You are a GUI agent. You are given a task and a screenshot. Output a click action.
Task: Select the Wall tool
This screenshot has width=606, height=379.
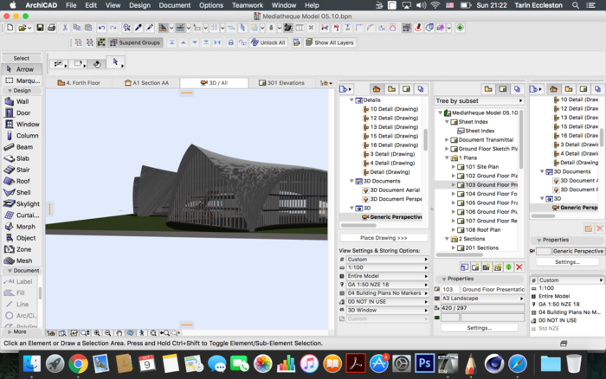22,101
